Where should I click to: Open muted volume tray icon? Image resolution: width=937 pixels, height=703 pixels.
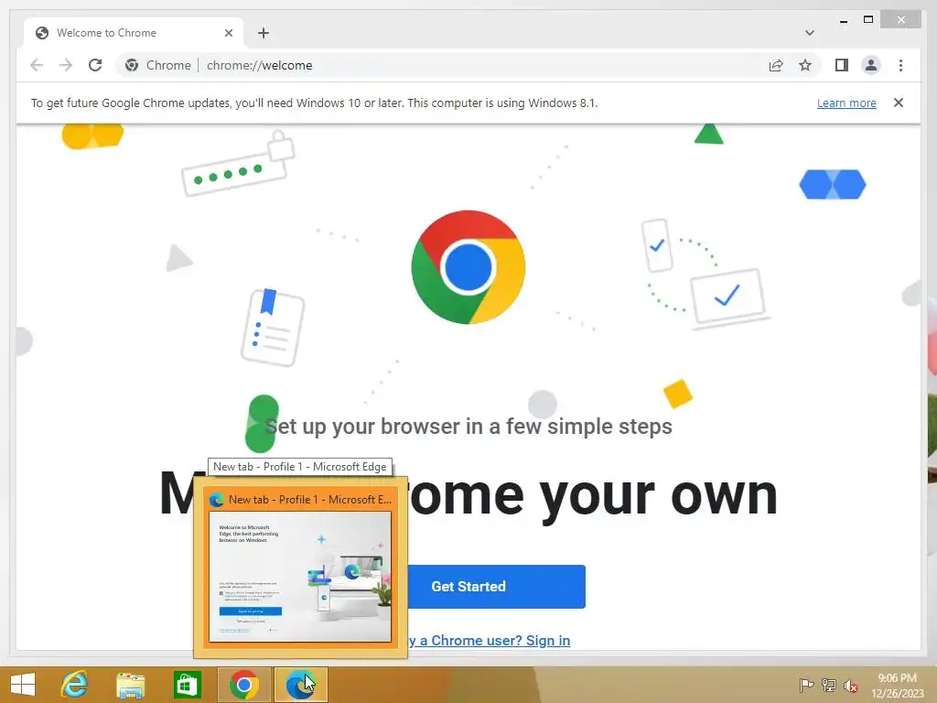[x=851, y=686]
